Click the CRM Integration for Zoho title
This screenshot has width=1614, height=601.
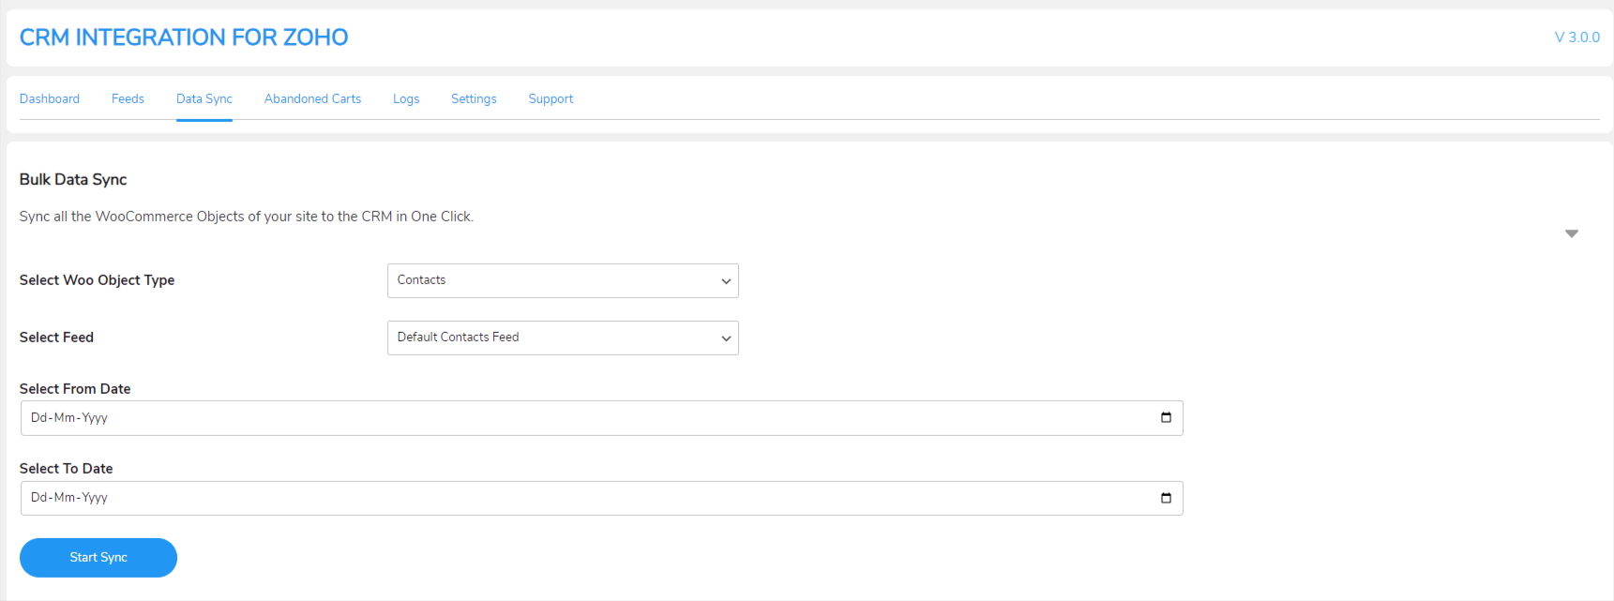(x=184, y=38)
